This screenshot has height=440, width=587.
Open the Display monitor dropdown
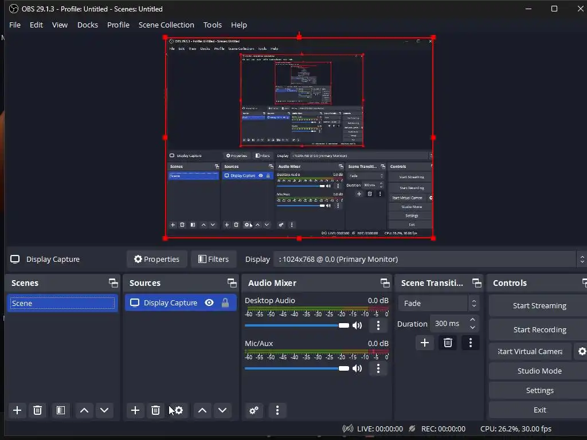(x=429, y=260)
